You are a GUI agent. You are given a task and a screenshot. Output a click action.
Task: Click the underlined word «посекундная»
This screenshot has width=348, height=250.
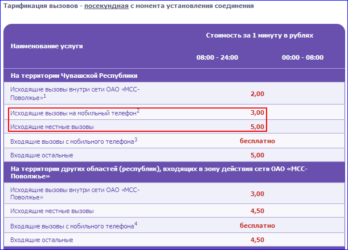(x=107, y=6)
